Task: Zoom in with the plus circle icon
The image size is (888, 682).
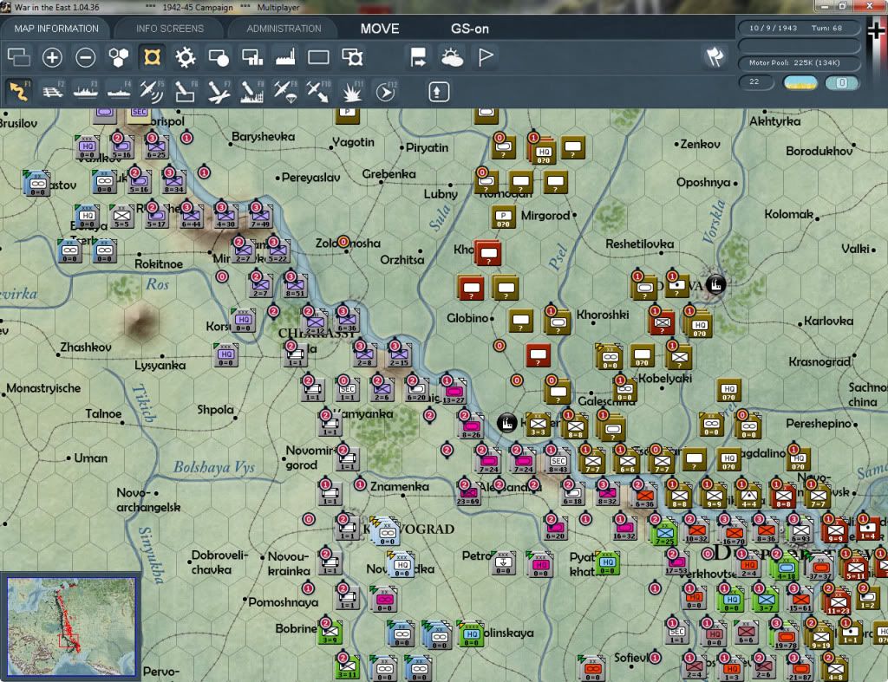Action: click(52, 57)
